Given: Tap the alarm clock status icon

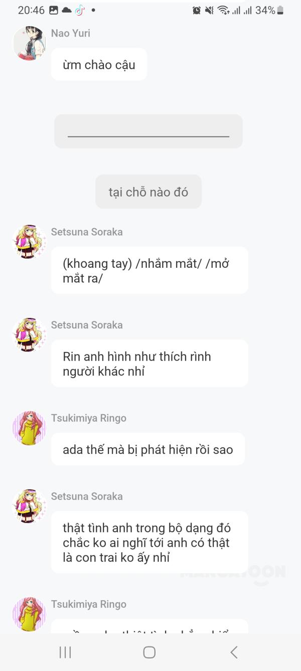Looking at the screenshot, I should (x=197, y=10).
